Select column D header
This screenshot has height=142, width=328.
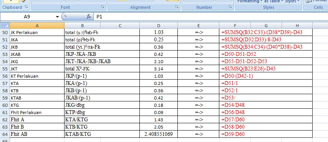pyautogui.click(x=159, y=26)
